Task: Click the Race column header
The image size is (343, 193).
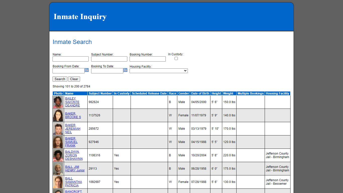Action: coord(173,93)
